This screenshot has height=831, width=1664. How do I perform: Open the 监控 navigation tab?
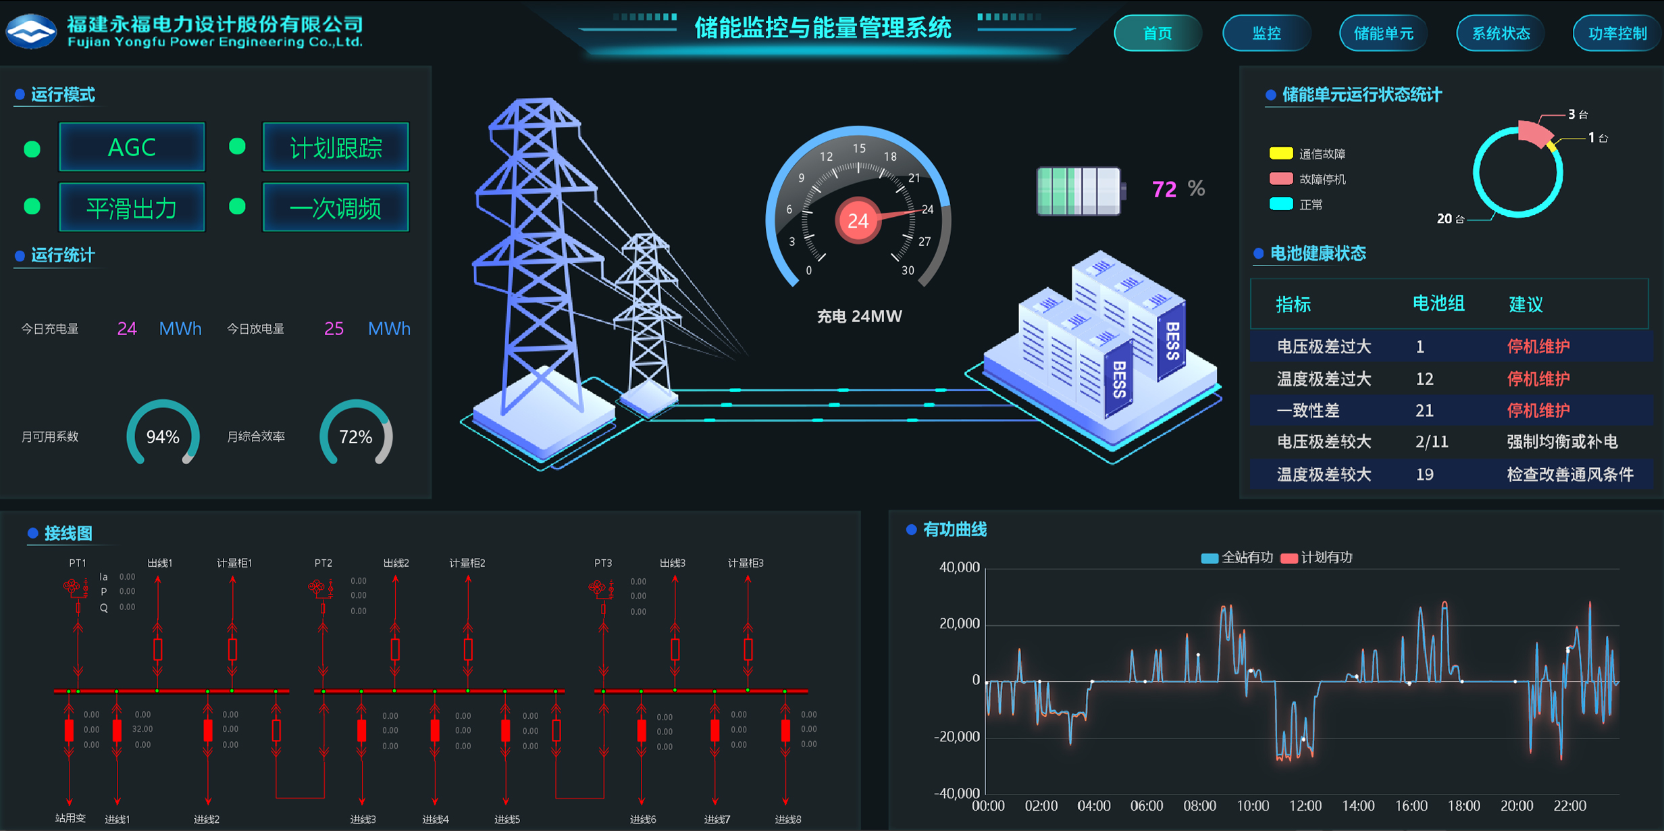coord(1266,33)
